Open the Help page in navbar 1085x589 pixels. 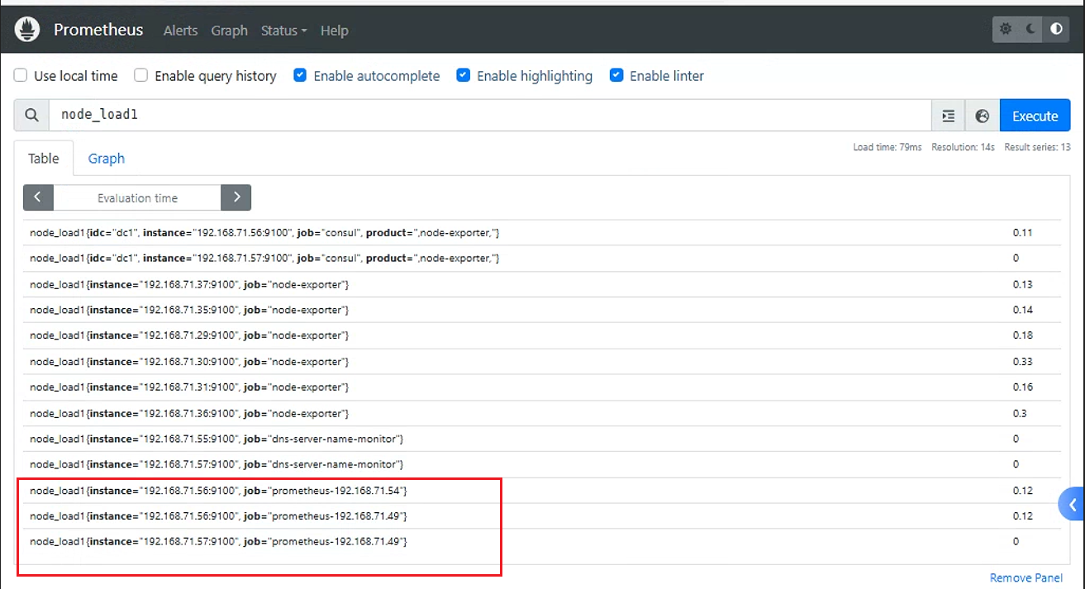coord(335,31)
